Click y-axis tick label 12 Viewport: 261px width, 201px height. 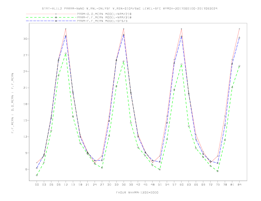click(25, 137)
